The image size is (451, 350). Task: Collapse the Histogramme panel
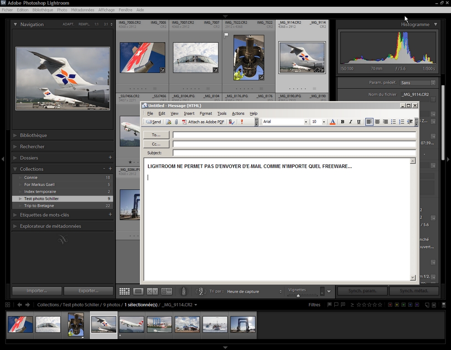point(436,25)
